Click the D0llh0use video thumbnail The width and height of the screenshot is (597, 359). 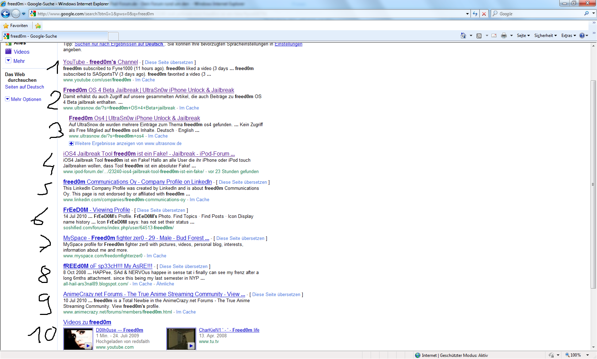78,339
